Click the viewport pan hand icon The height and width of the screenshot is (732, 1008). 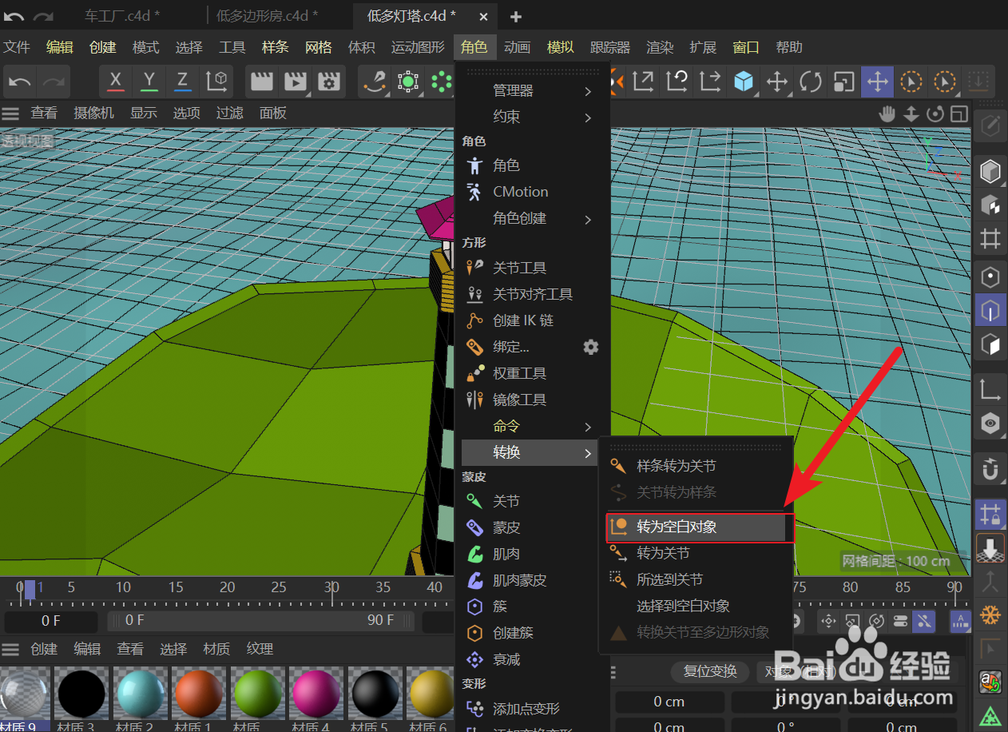887,113
